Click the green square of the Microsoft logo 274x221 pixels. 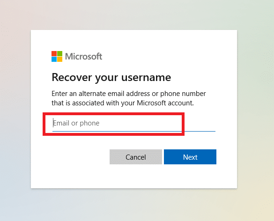pyautogui.click(x=59, y=54)
